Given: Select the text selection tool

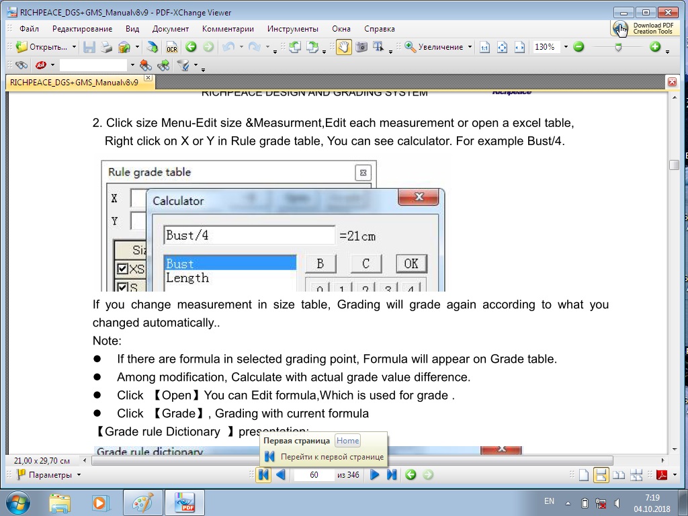Looking at the screenshot, I should point(378,47).
